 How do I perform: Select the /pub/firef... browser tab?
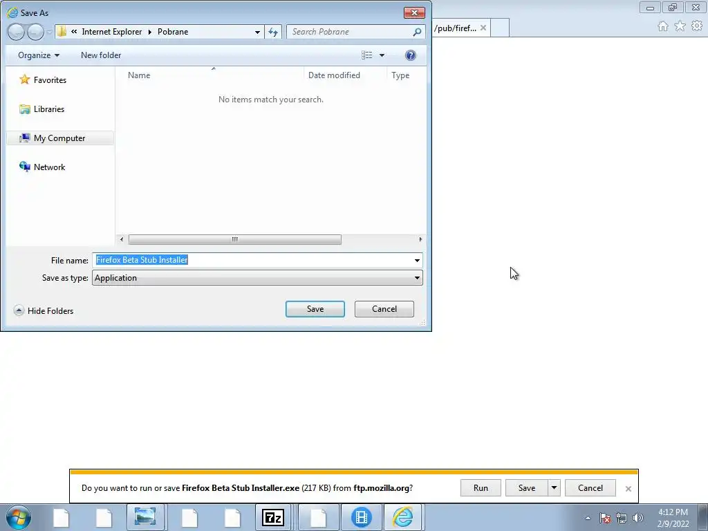tap(455, 28)
